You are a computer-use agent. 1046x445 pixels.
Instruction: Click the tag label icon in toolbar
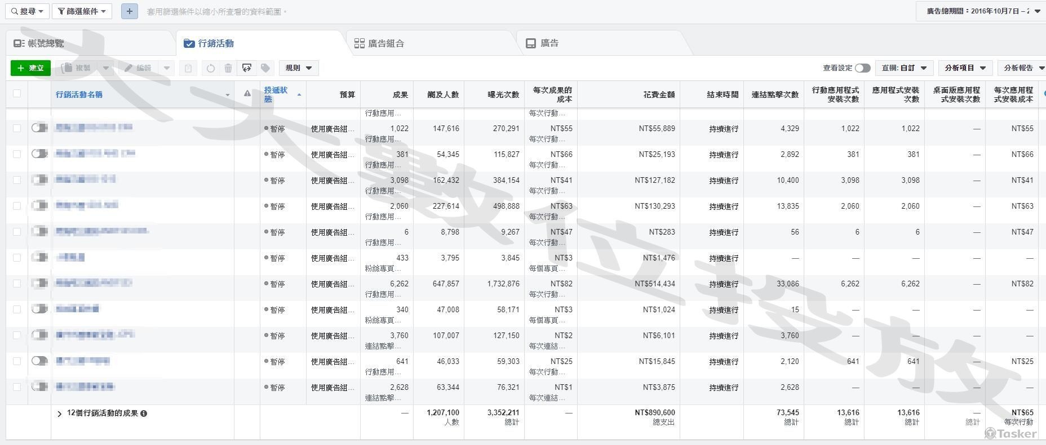click(265, 68)
